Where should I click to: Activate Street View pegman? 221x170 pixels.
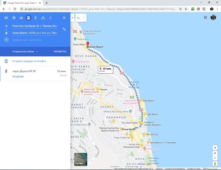(x=215, y=164)
